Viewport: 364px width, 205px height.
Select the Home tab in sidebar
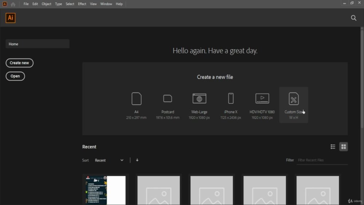click(x=37, y=44)
